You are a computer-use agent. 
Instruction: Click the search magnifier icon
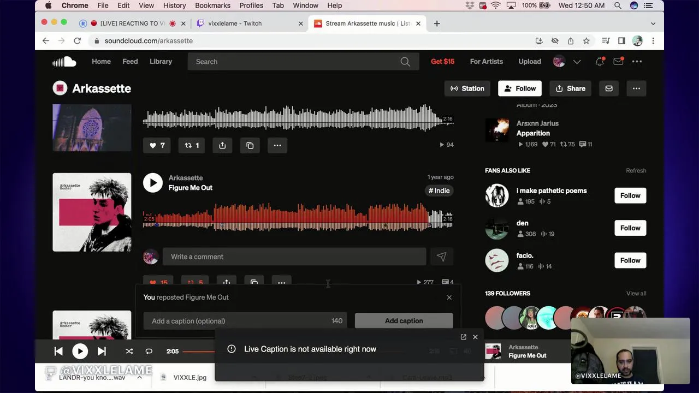pyautogui.click(x=405, y=62)
